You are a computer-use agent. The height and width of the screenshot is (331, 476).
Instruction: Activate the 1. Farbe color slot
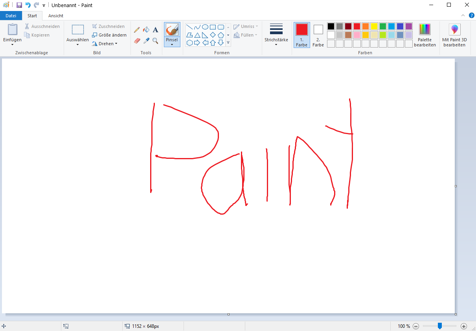click(x=302, y=35)
